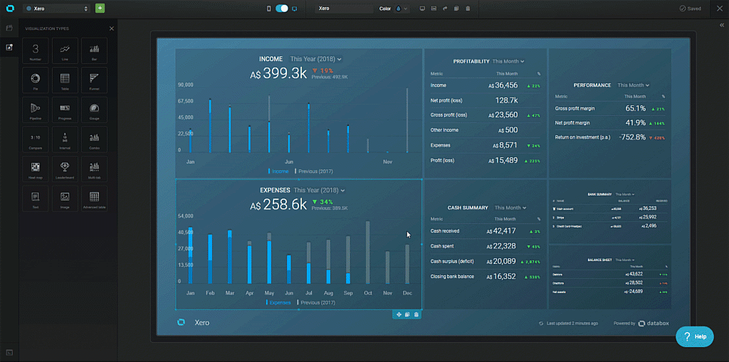Screen dimensions: 729x362
Task: Open Expenses This Year (2018) date dropdown
Action: (320, 190)
